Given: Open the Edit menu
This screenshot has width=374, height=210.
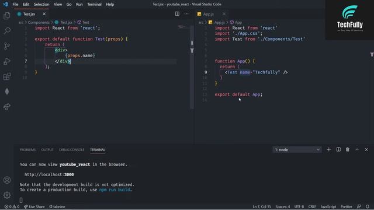Looking at the screenshot, I should click(x=26, y=4).
